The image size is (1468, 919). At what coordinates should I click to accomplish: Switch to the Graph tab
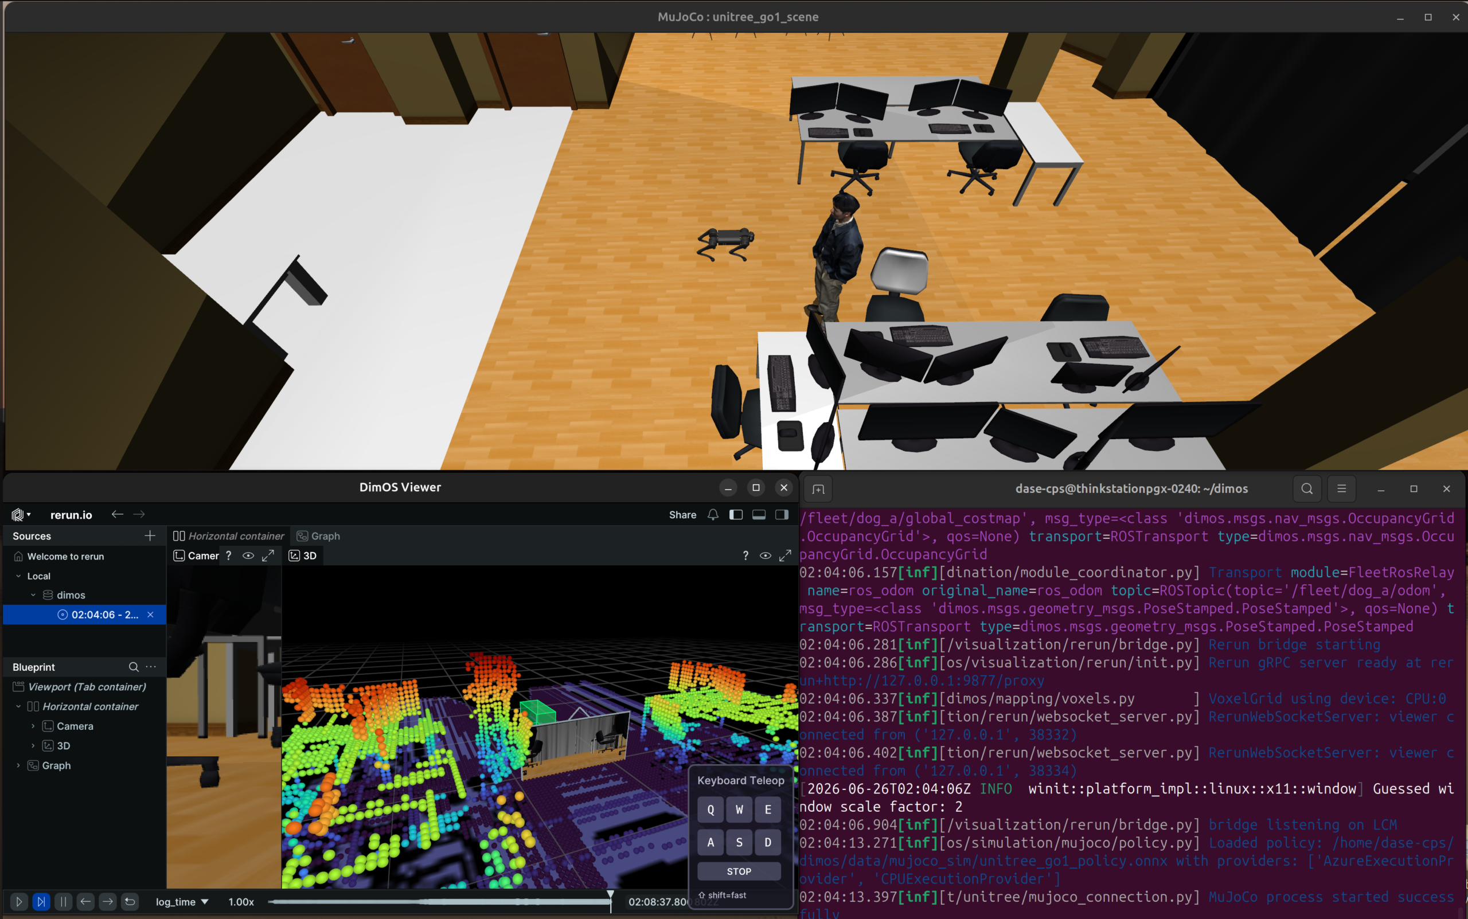click(318, 536)
